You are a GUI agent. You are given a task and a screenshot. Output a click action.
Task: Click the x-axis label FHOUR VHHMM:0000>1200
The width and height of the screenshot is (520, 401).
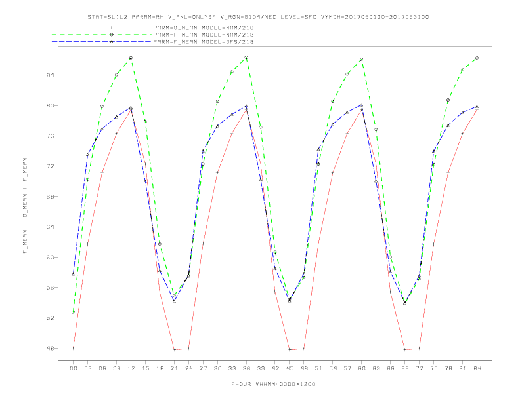tap(273, 384)
